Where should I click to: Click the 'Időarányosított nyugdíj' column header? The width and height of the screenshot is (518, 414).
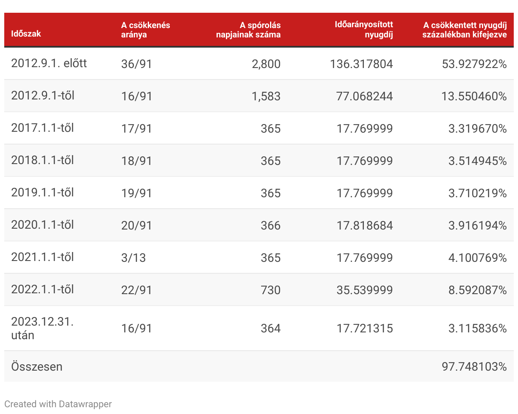(363, 30)
